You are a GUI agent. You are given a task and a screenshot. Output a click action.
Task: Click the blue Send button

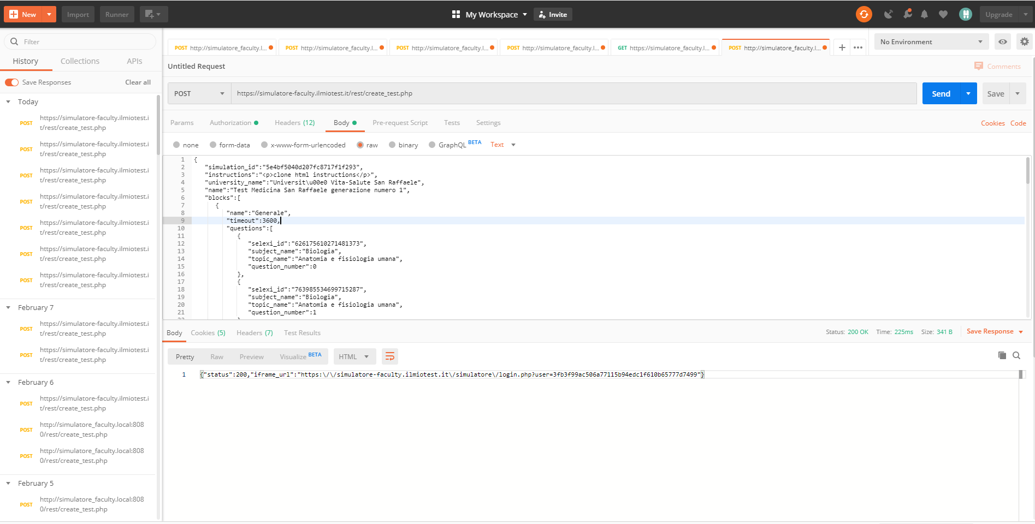point(941,93)
